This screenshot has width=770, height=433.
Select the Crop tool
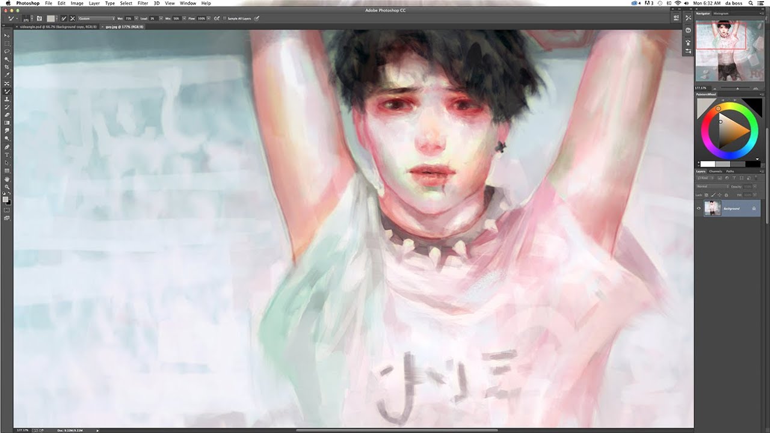7,66
